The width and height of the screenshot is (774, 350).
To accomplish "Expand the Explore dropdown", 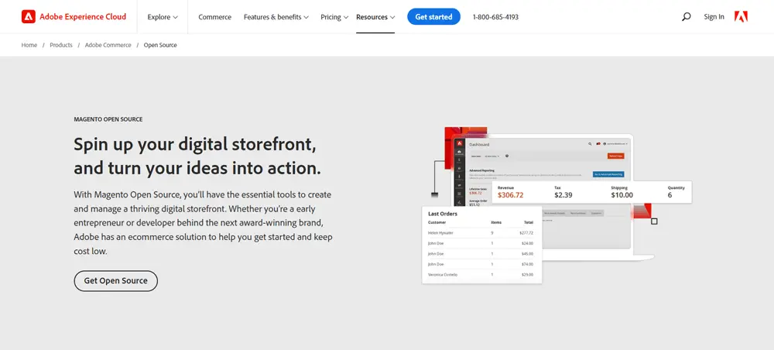I will pyautogui.click(x=163, y=17).
